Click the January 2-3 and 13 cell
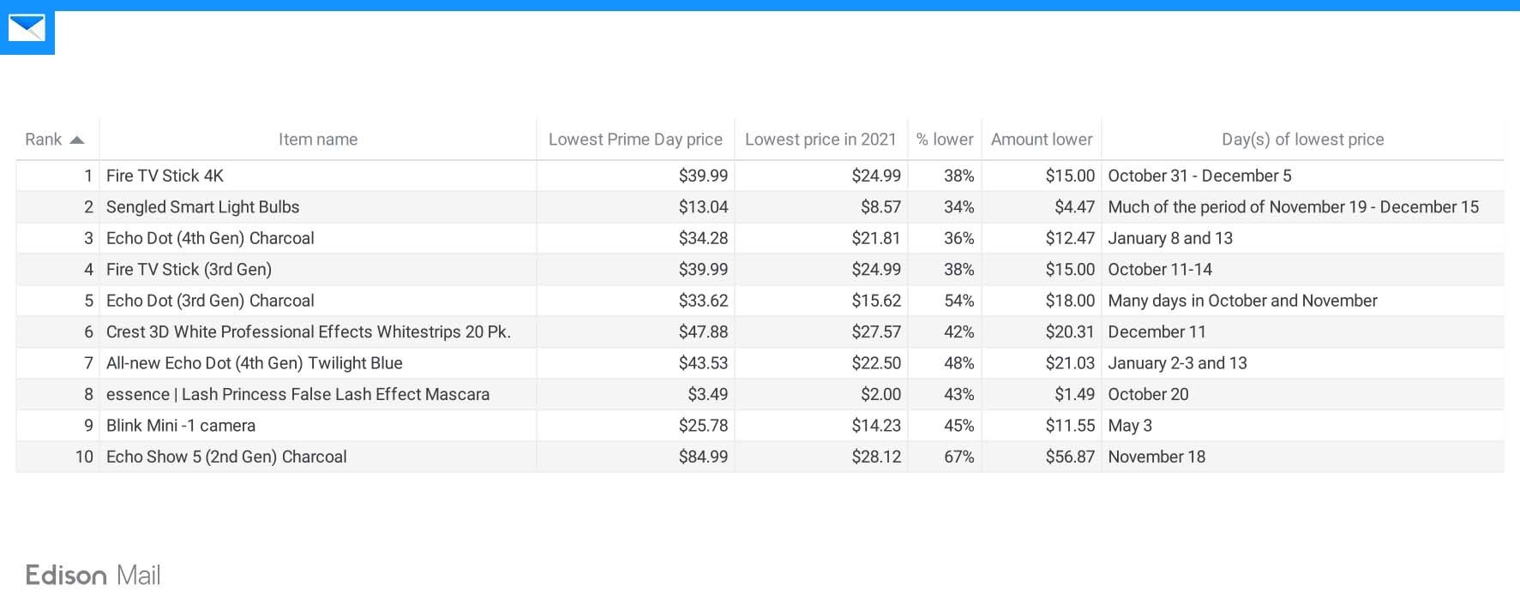 1177,363
